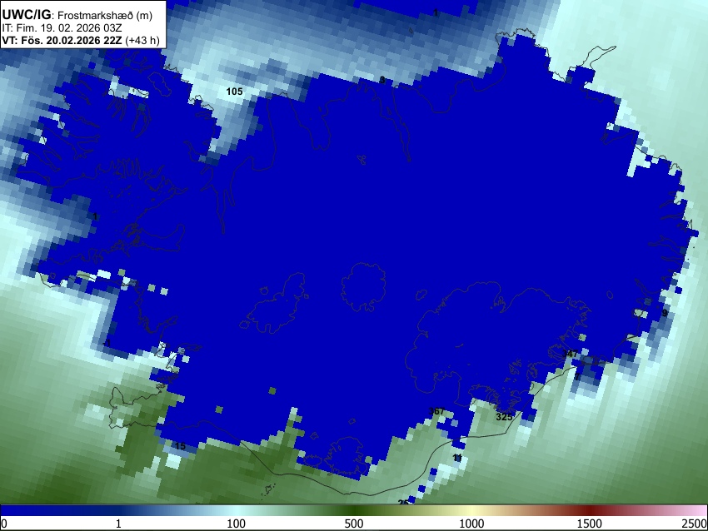The image size is (708, 531).
Task: Click the color scale tick label '1000'
Action: point(471,524)
